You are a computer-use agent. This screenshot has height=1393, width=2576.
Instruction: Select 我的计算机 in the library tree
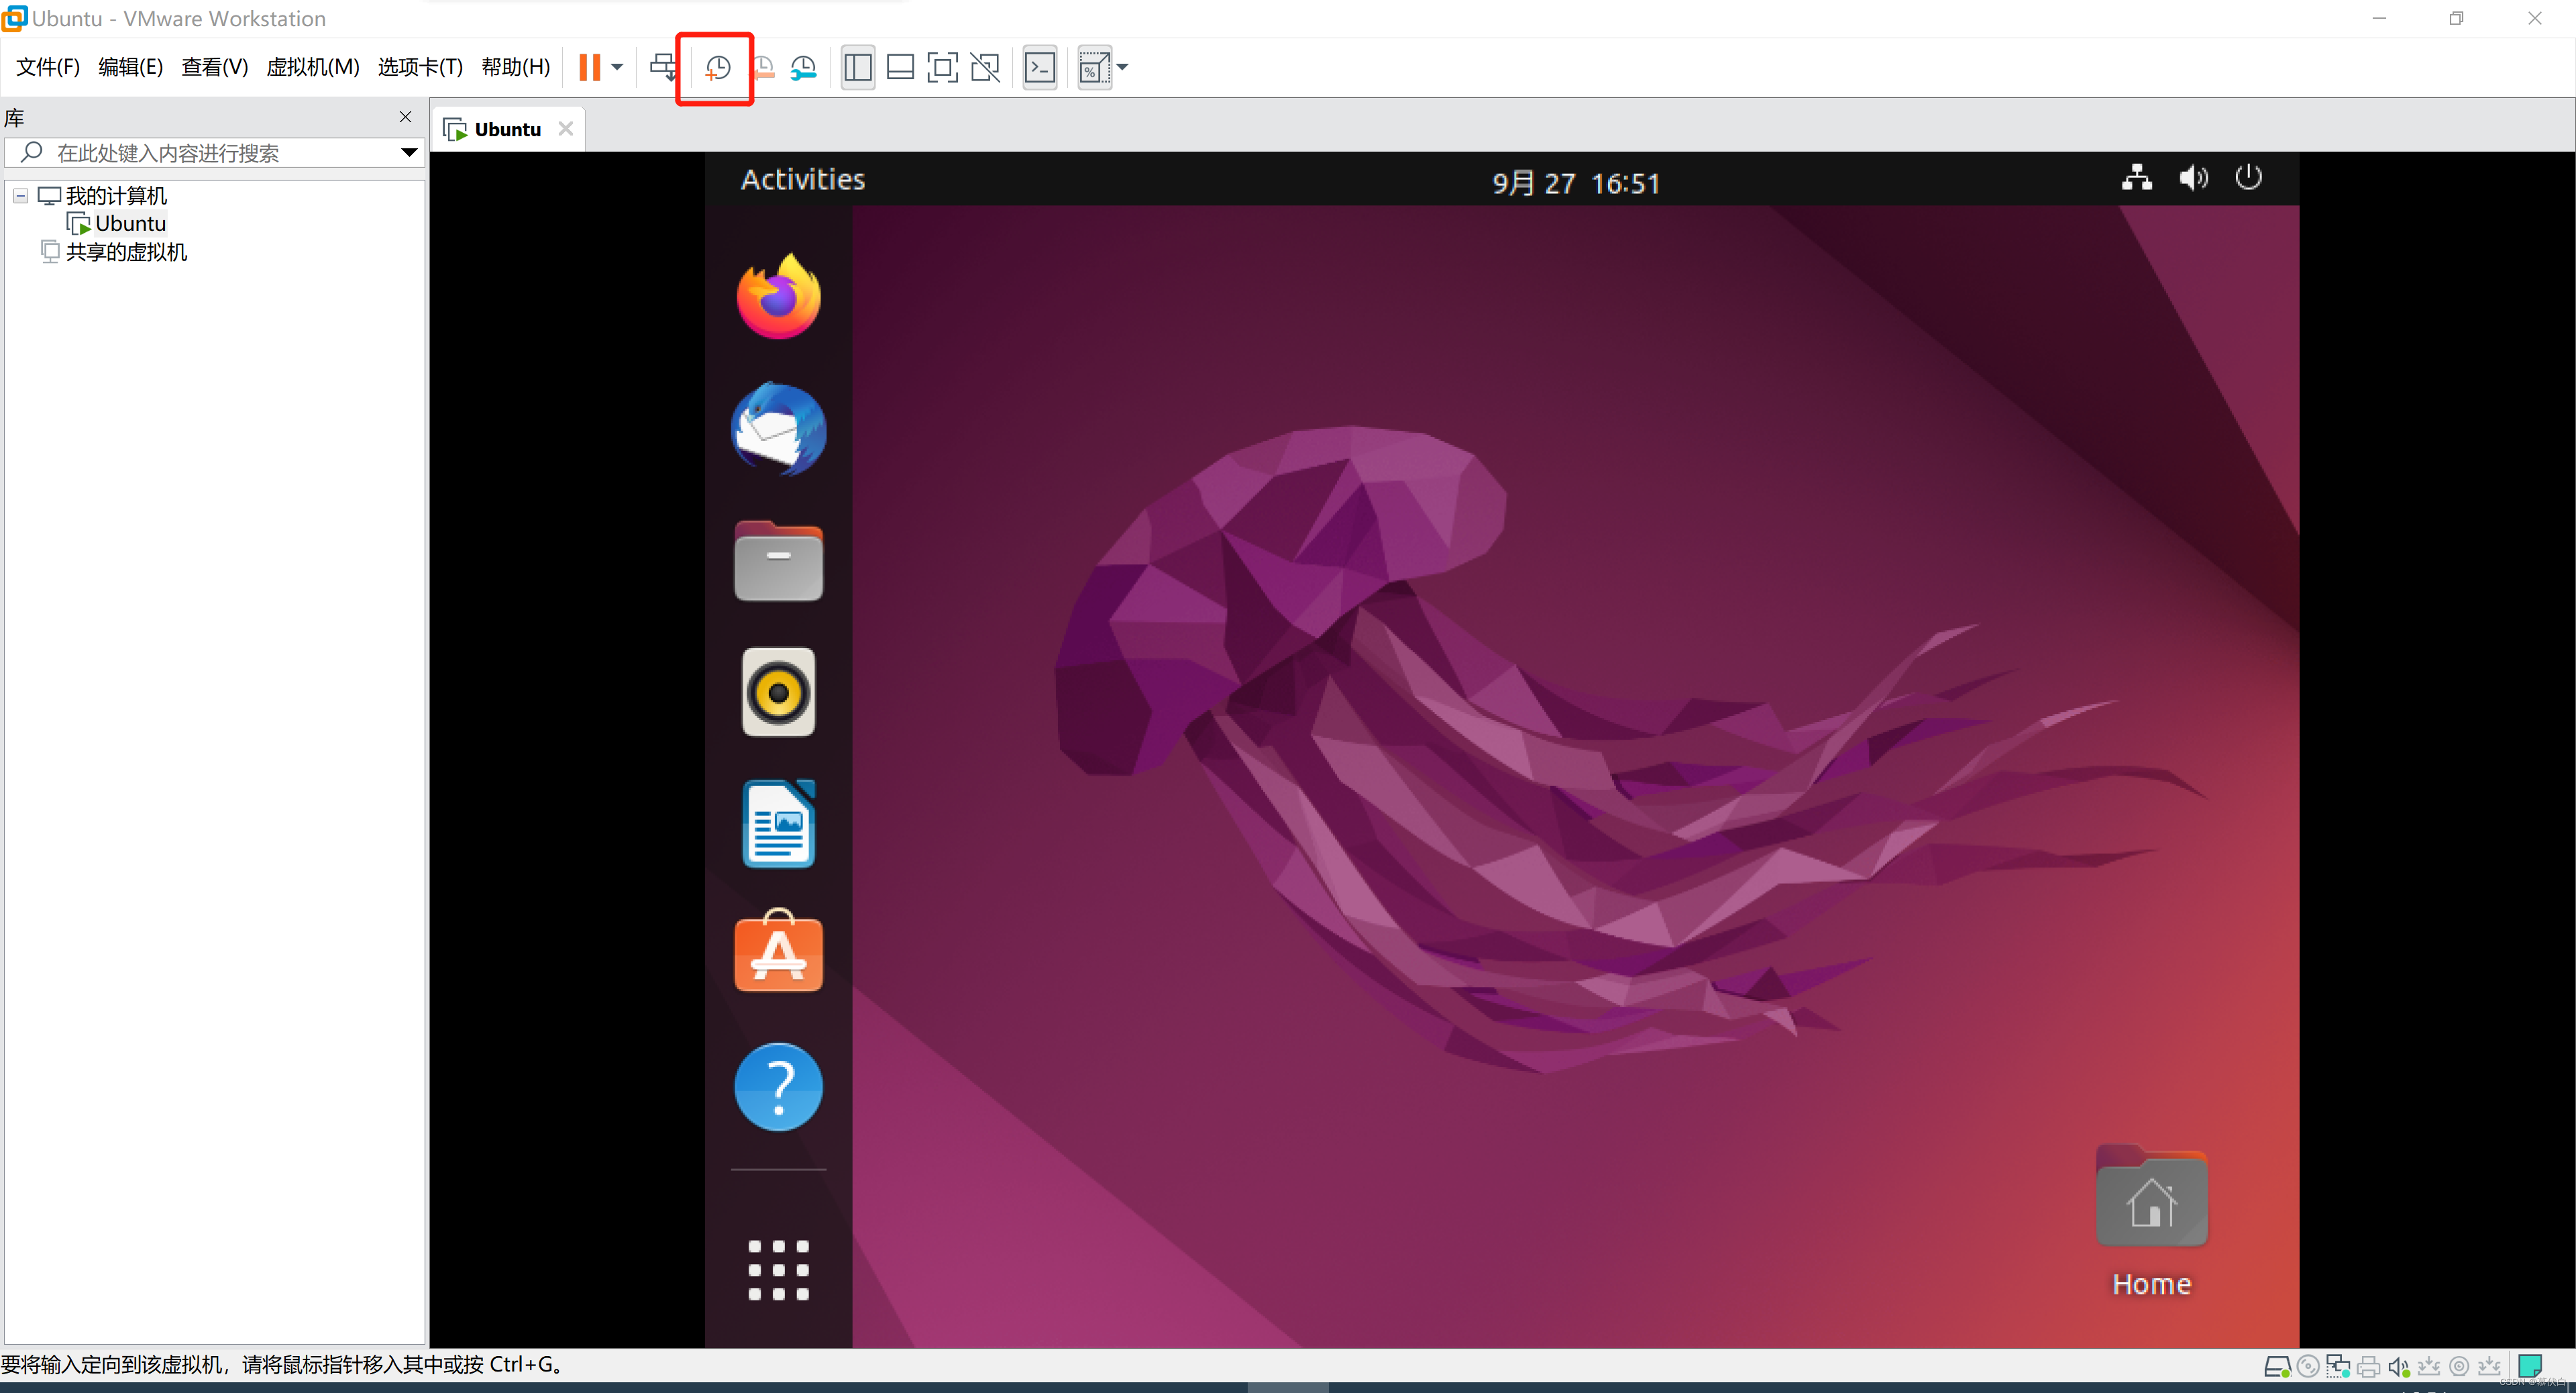tap(116, 196)
